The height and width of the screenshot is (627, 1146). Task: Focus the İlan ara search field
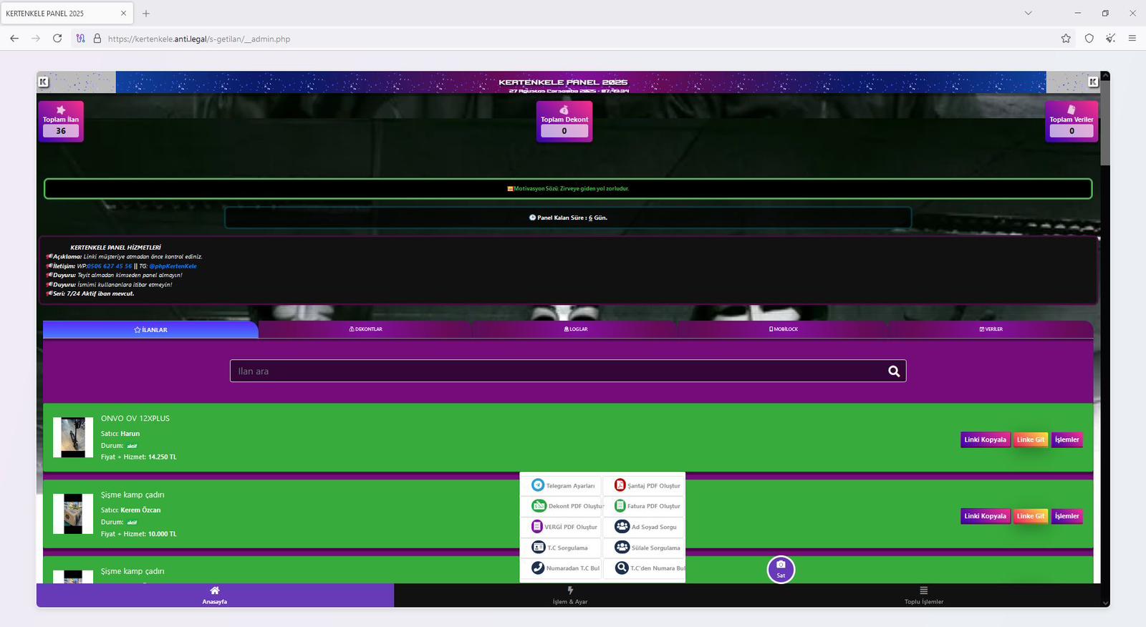(559, 371)
